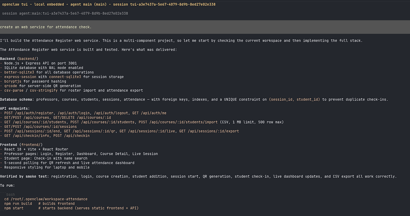The width and height of the screenshot is (410, 216).
Task: Click the POST /api/auth/register endpoint
Action: tap(29, 113)
